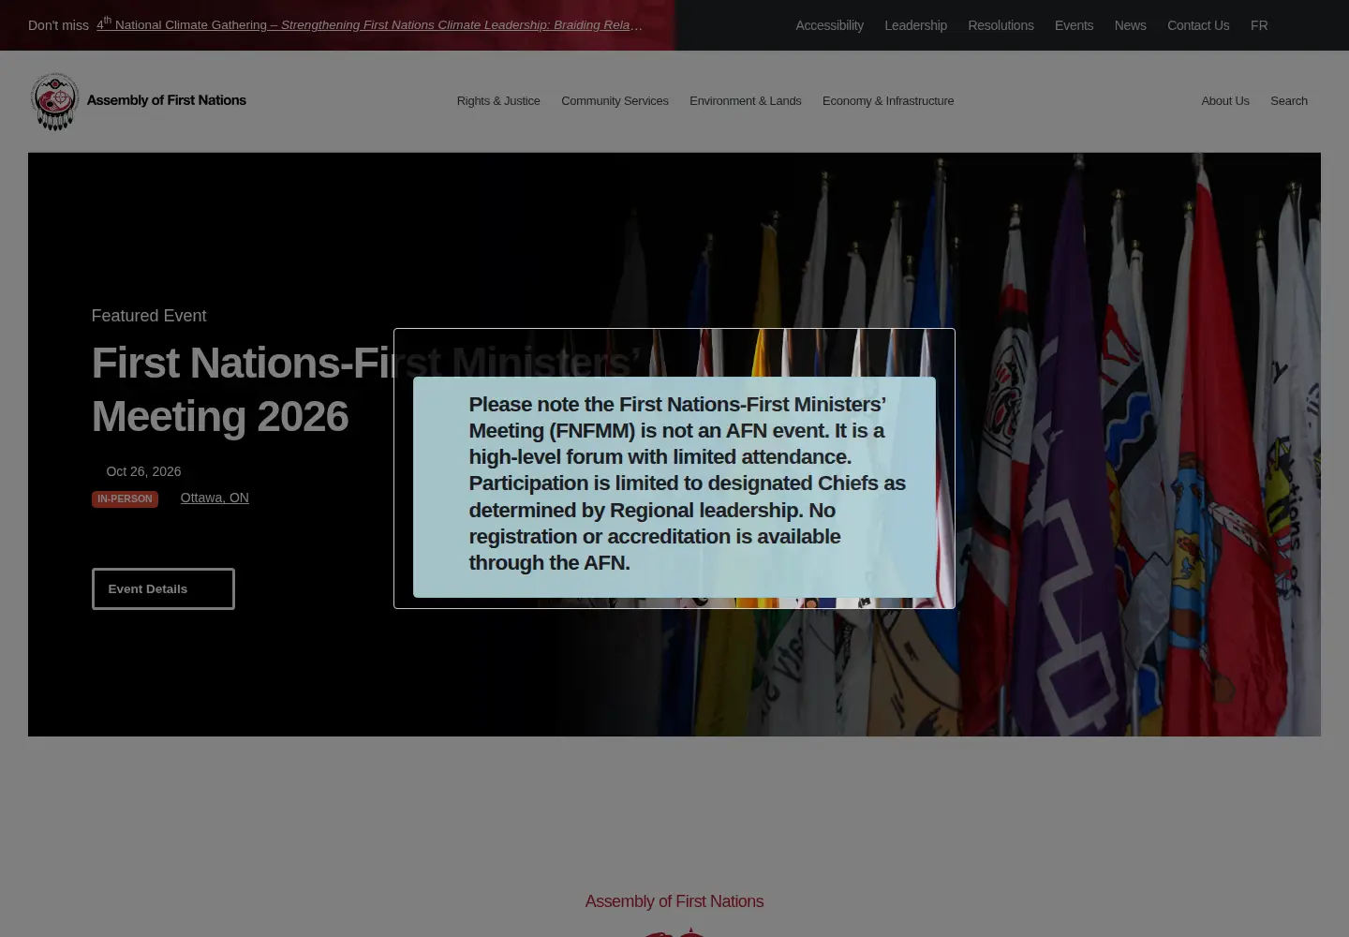The height and width of the screenshot is (937, 1349).
Task: Open the About Us menu
Action: (1225, 101)
